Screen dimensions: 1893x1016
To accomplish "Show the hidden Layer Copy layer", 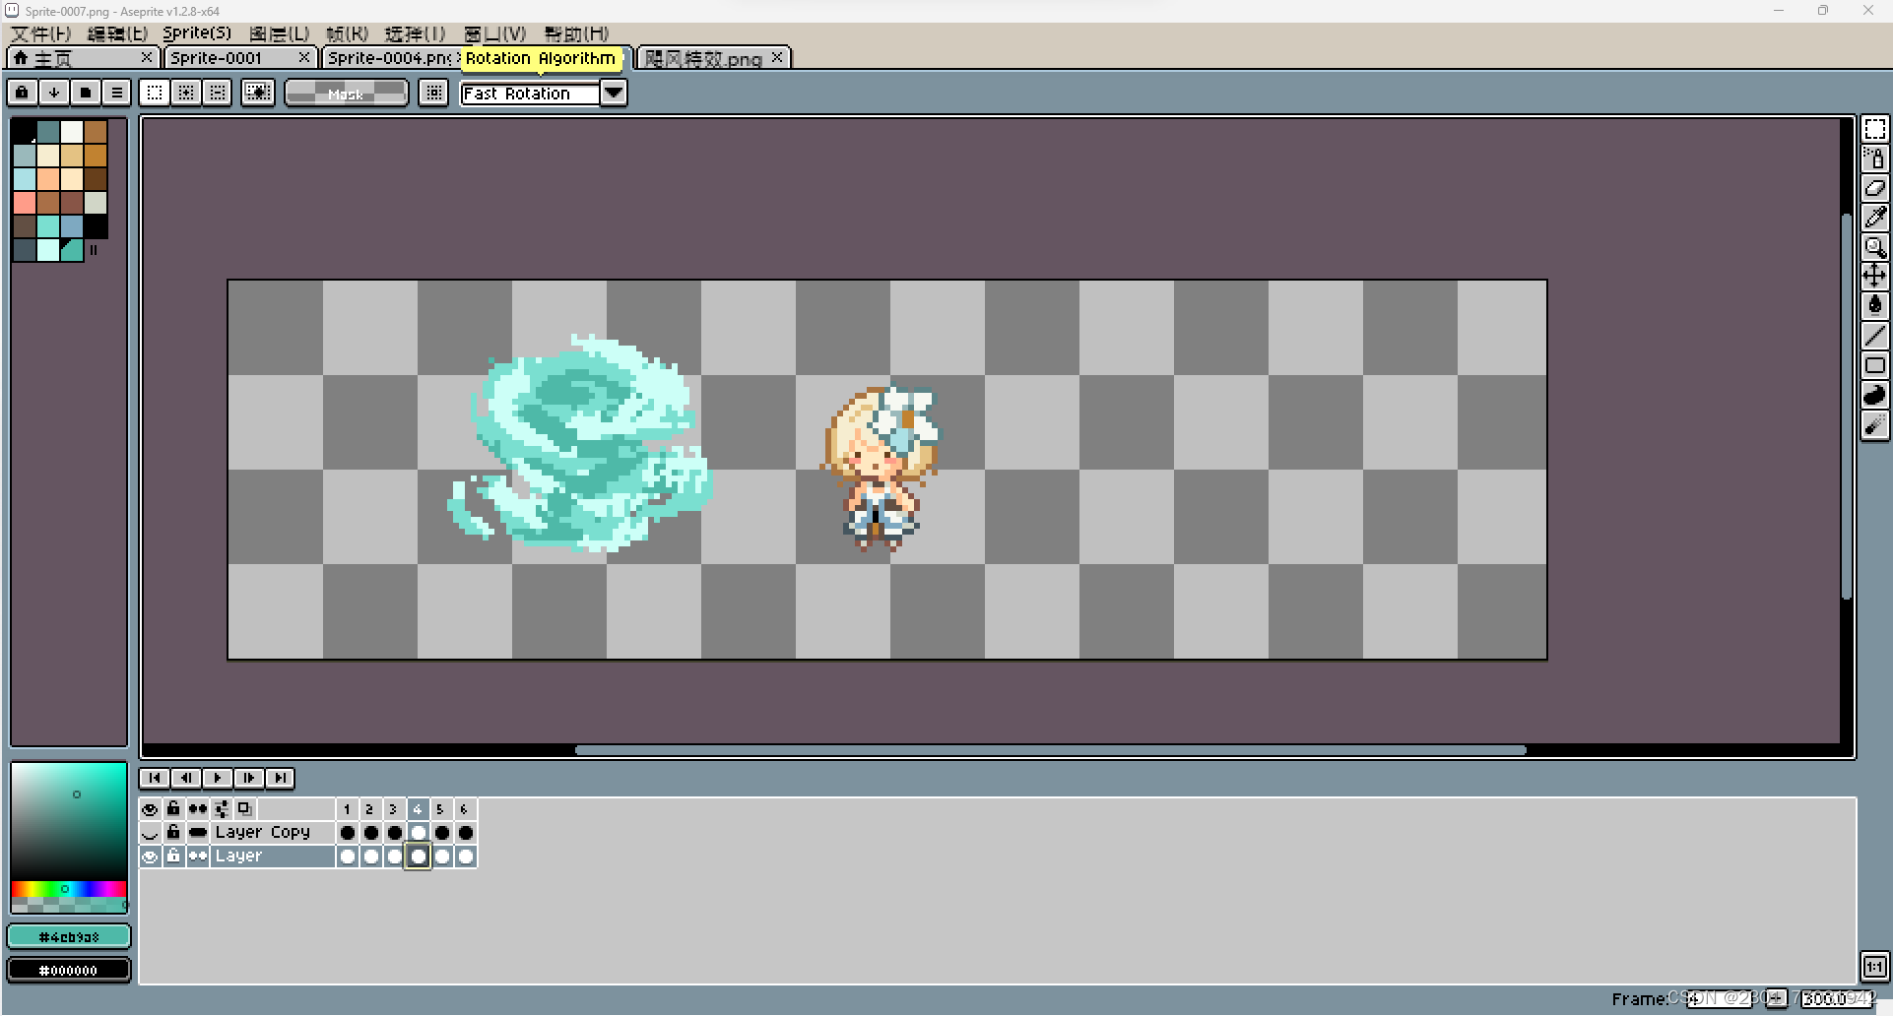I will (150, 833).
